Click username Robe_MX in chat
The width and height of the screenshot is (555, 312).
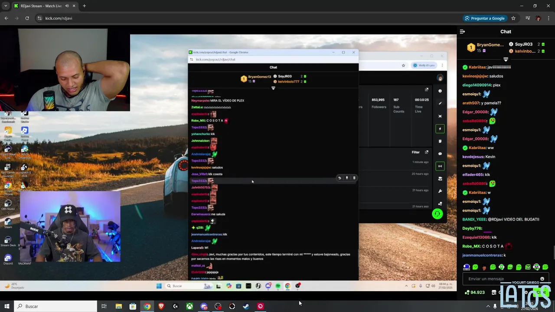click(471, 246)
